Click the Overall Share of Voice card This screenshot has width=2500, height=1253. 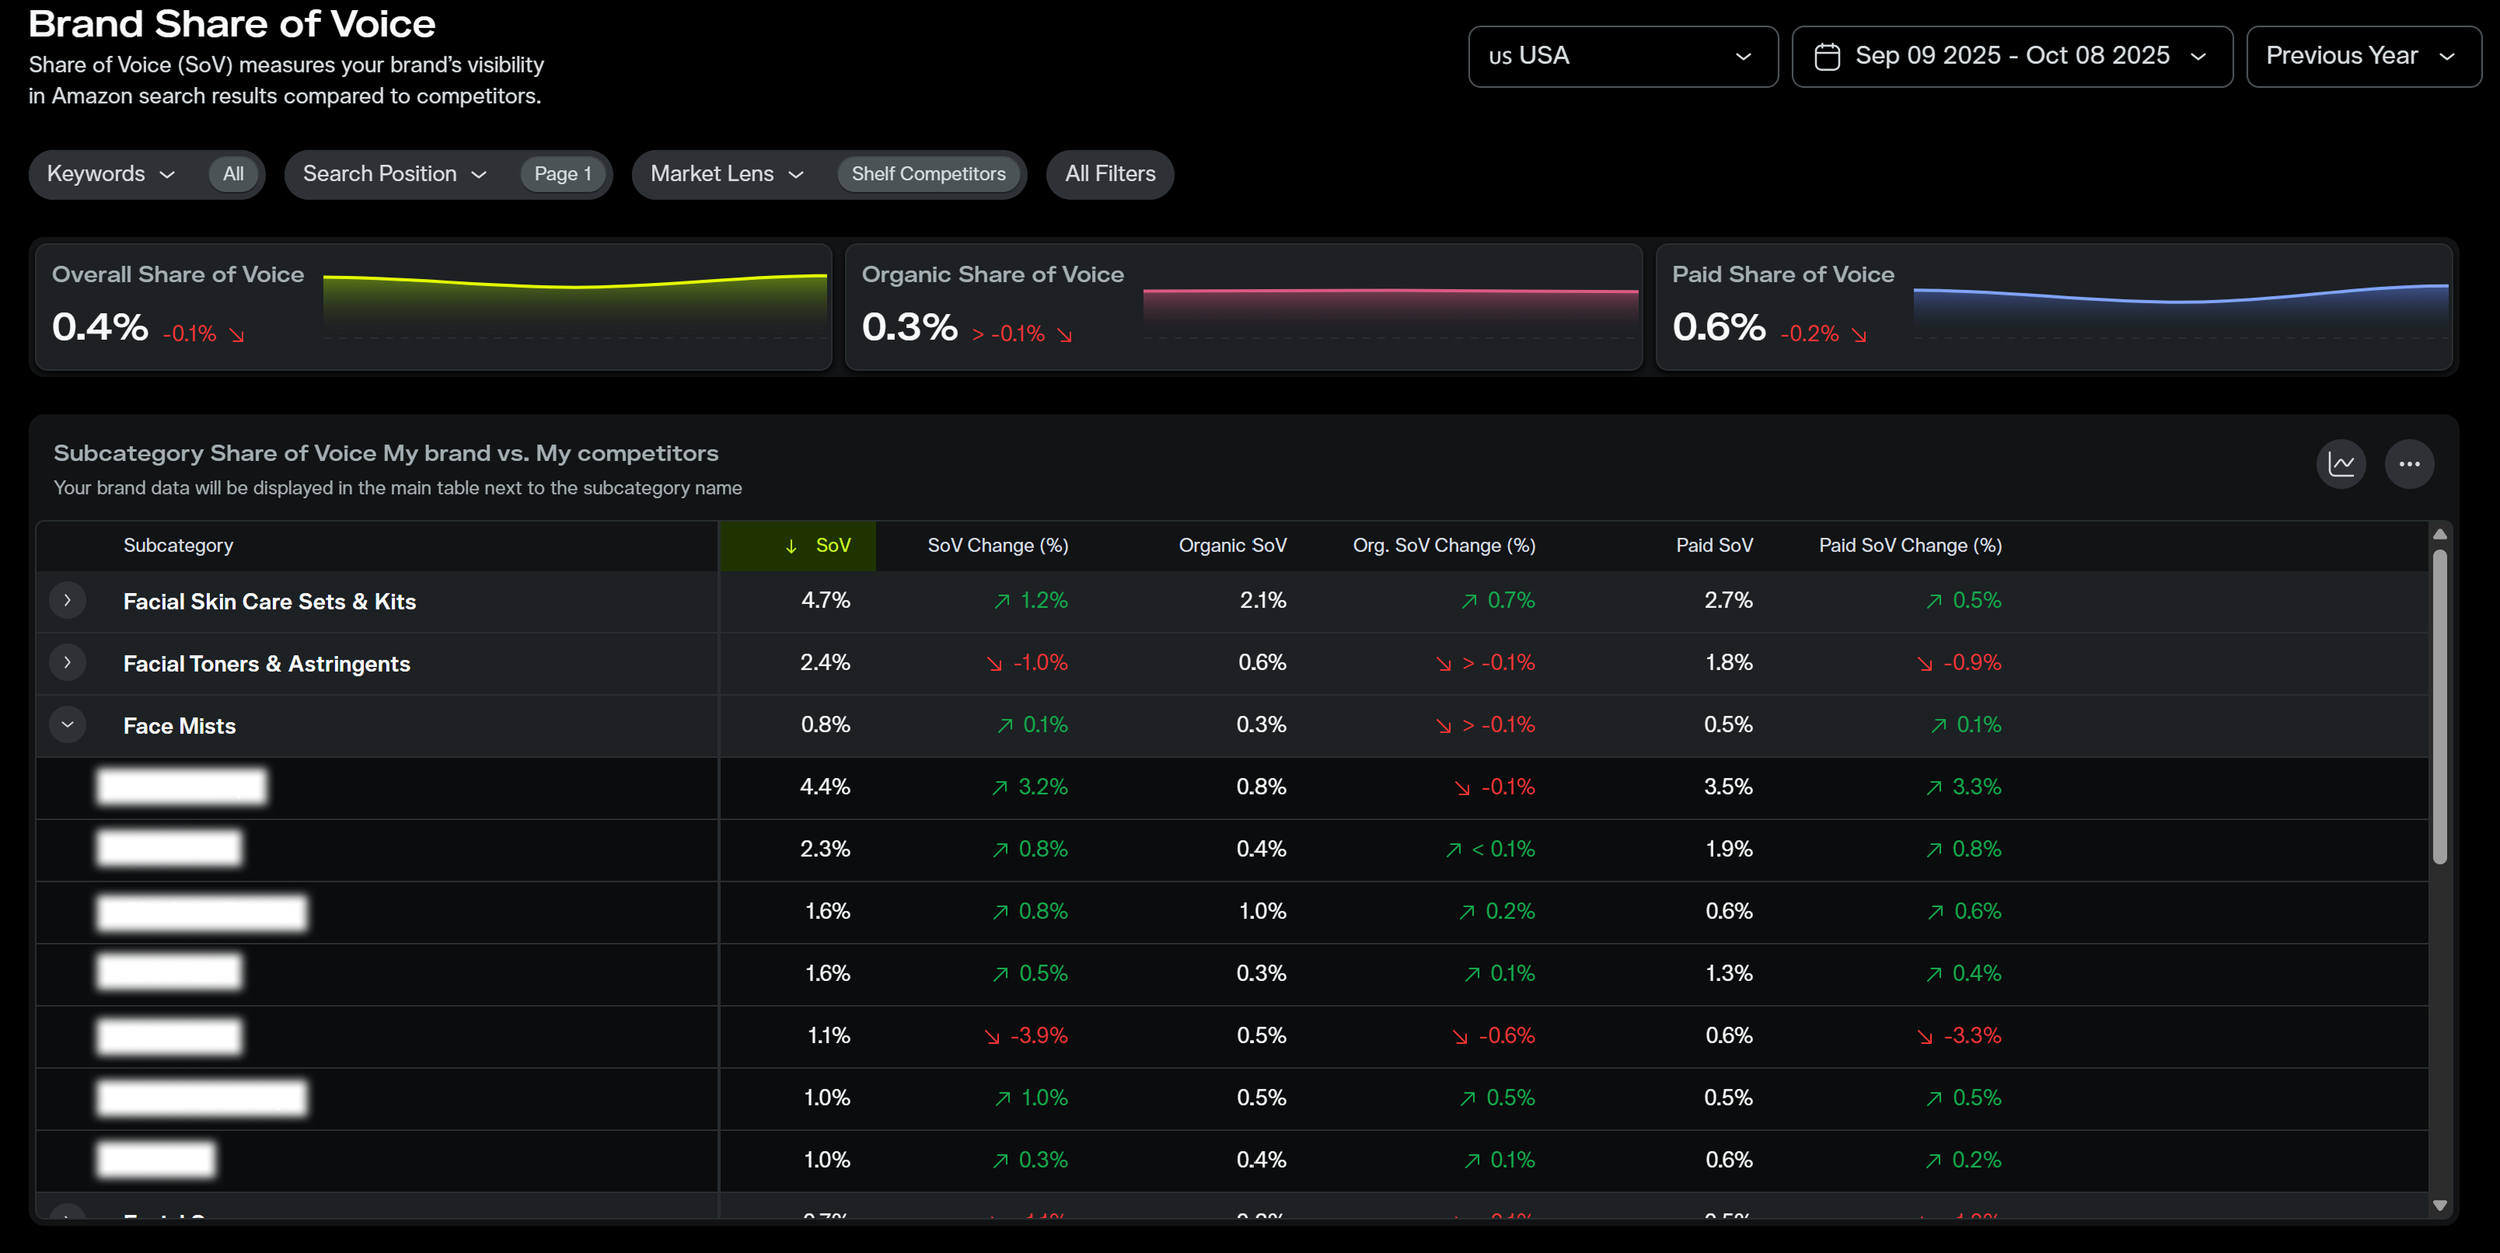(433, 307)
